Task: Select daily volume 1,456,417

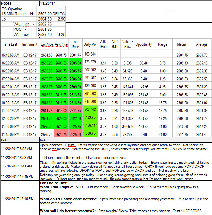Action: pos(90,125)
